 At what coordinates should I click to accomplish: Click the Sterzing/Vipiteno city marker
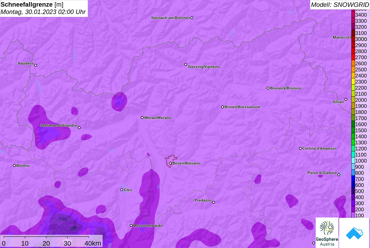(186, 64)
